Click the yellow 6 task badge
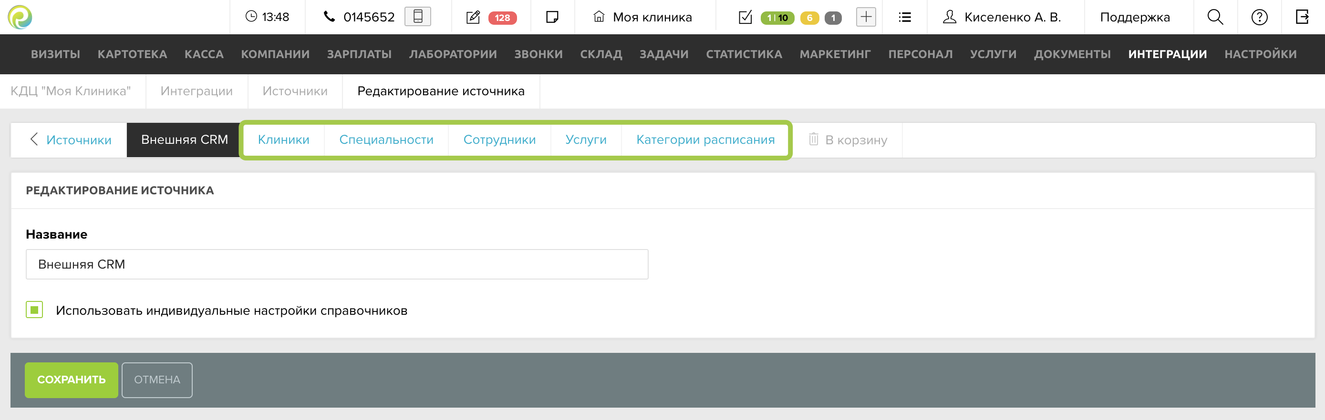 pyautogui.click(x=809, y=18)
